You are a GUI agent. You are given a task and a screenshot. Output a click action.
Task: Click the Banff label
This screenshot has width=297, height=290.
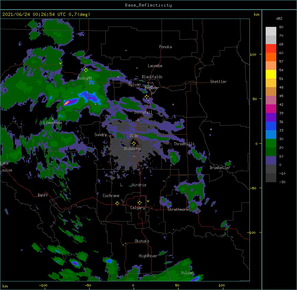(x=43, y=195)
